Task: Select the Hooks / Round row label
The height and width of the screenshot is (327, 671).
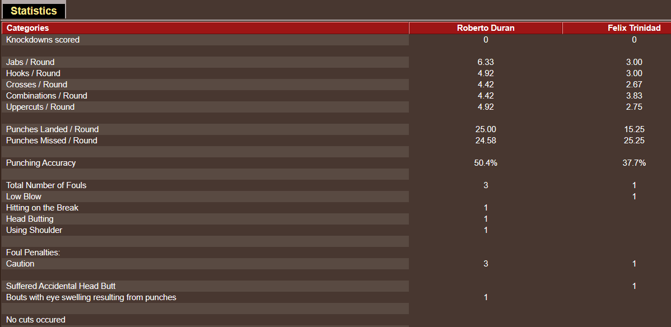Action: [33, 73]
